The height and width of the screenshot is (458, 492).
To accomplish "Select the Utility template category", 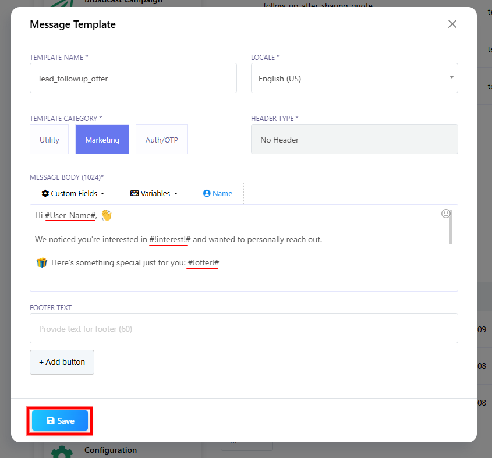I will pyautogui.click(x=49, y=139).
